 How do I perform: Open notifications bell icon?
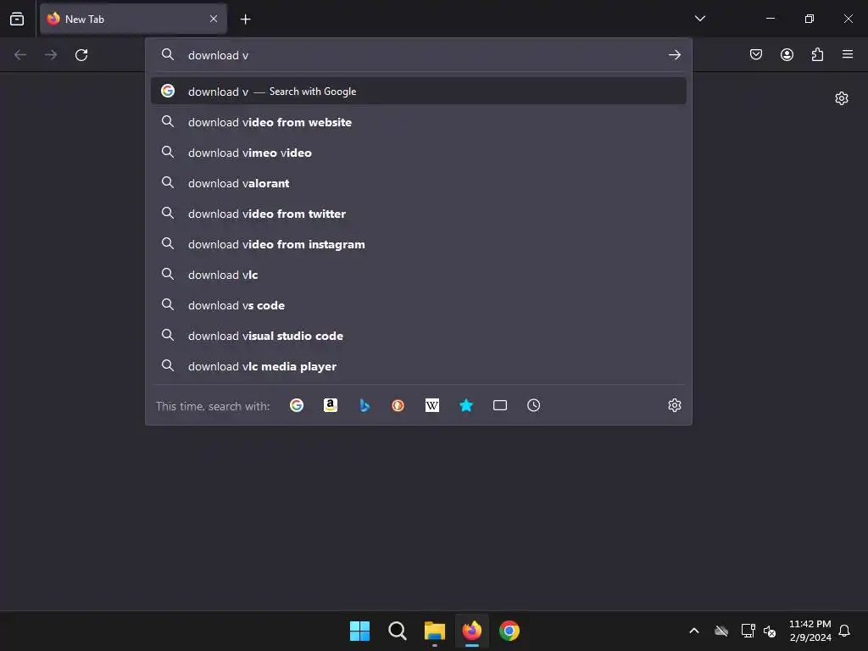pos(845,631)
